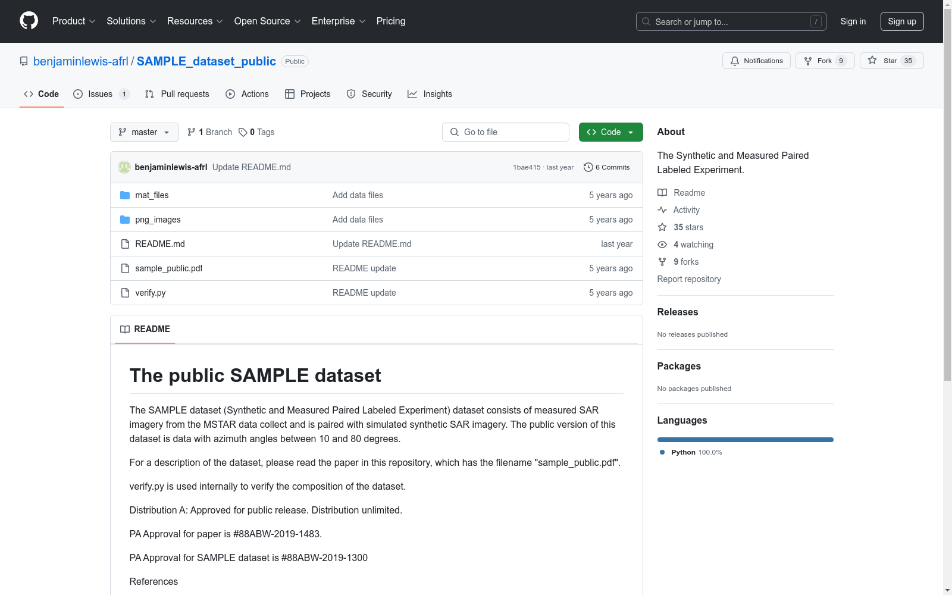
Task: Click the 1bae415 commit hash
Action: (527, 167)
